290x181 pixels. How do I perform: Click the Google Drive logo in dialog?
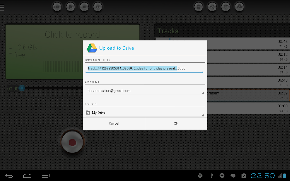coord(92,48)
